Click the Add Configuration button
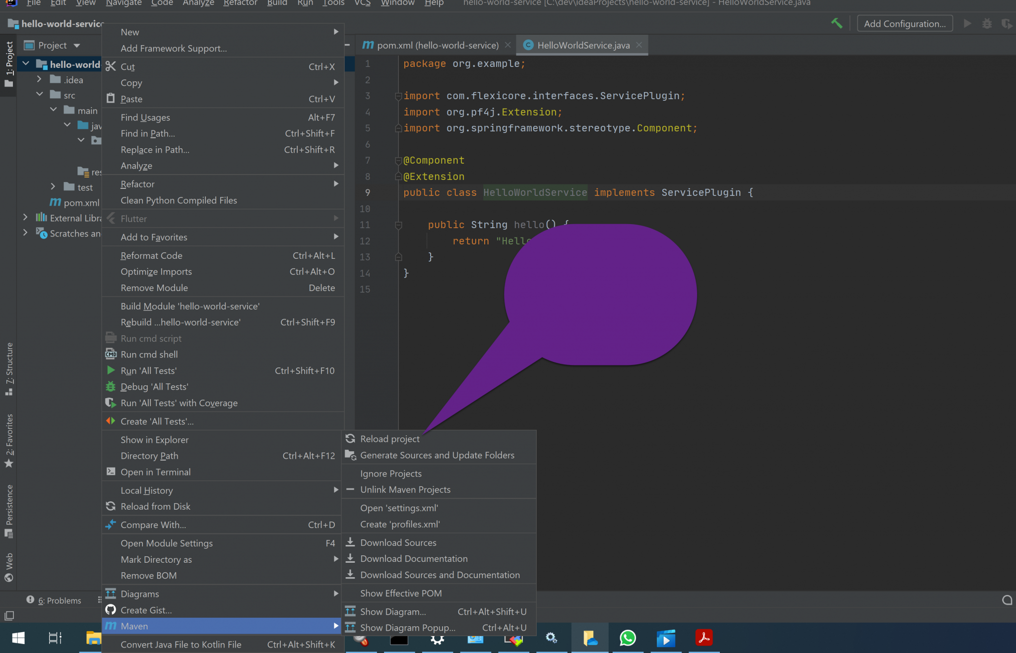Screen dimensions: 1016x653 (x=904, y=24)
